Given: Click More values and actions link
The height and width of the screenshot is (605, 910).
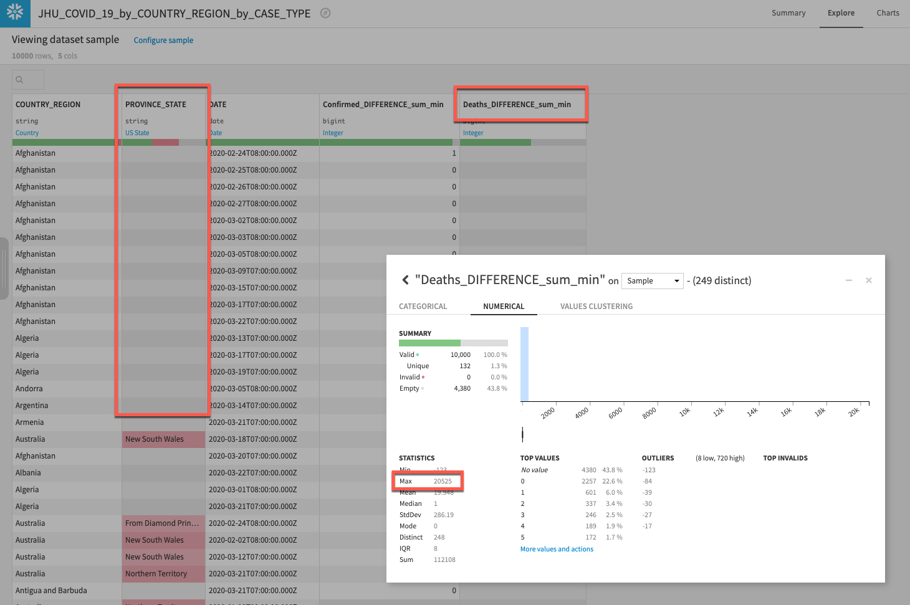Looking at the screenshot, I should coord(557,549).
